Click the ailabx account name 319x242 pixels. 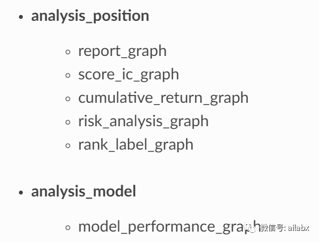pos(299,228)
